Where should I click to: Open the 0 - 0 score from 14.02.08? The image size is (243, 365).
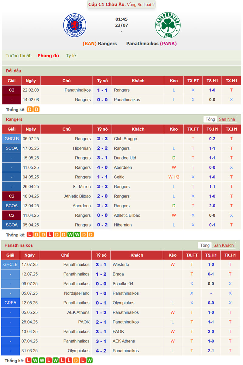point(102,100)
